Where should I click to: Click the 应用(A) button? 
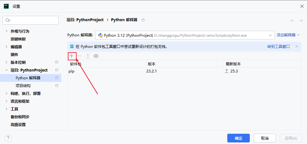(291, 138)
